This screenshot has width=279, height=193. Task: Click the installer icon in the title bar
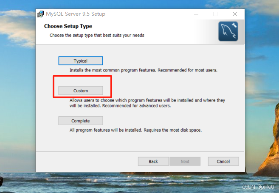click(x=40, y=14)
